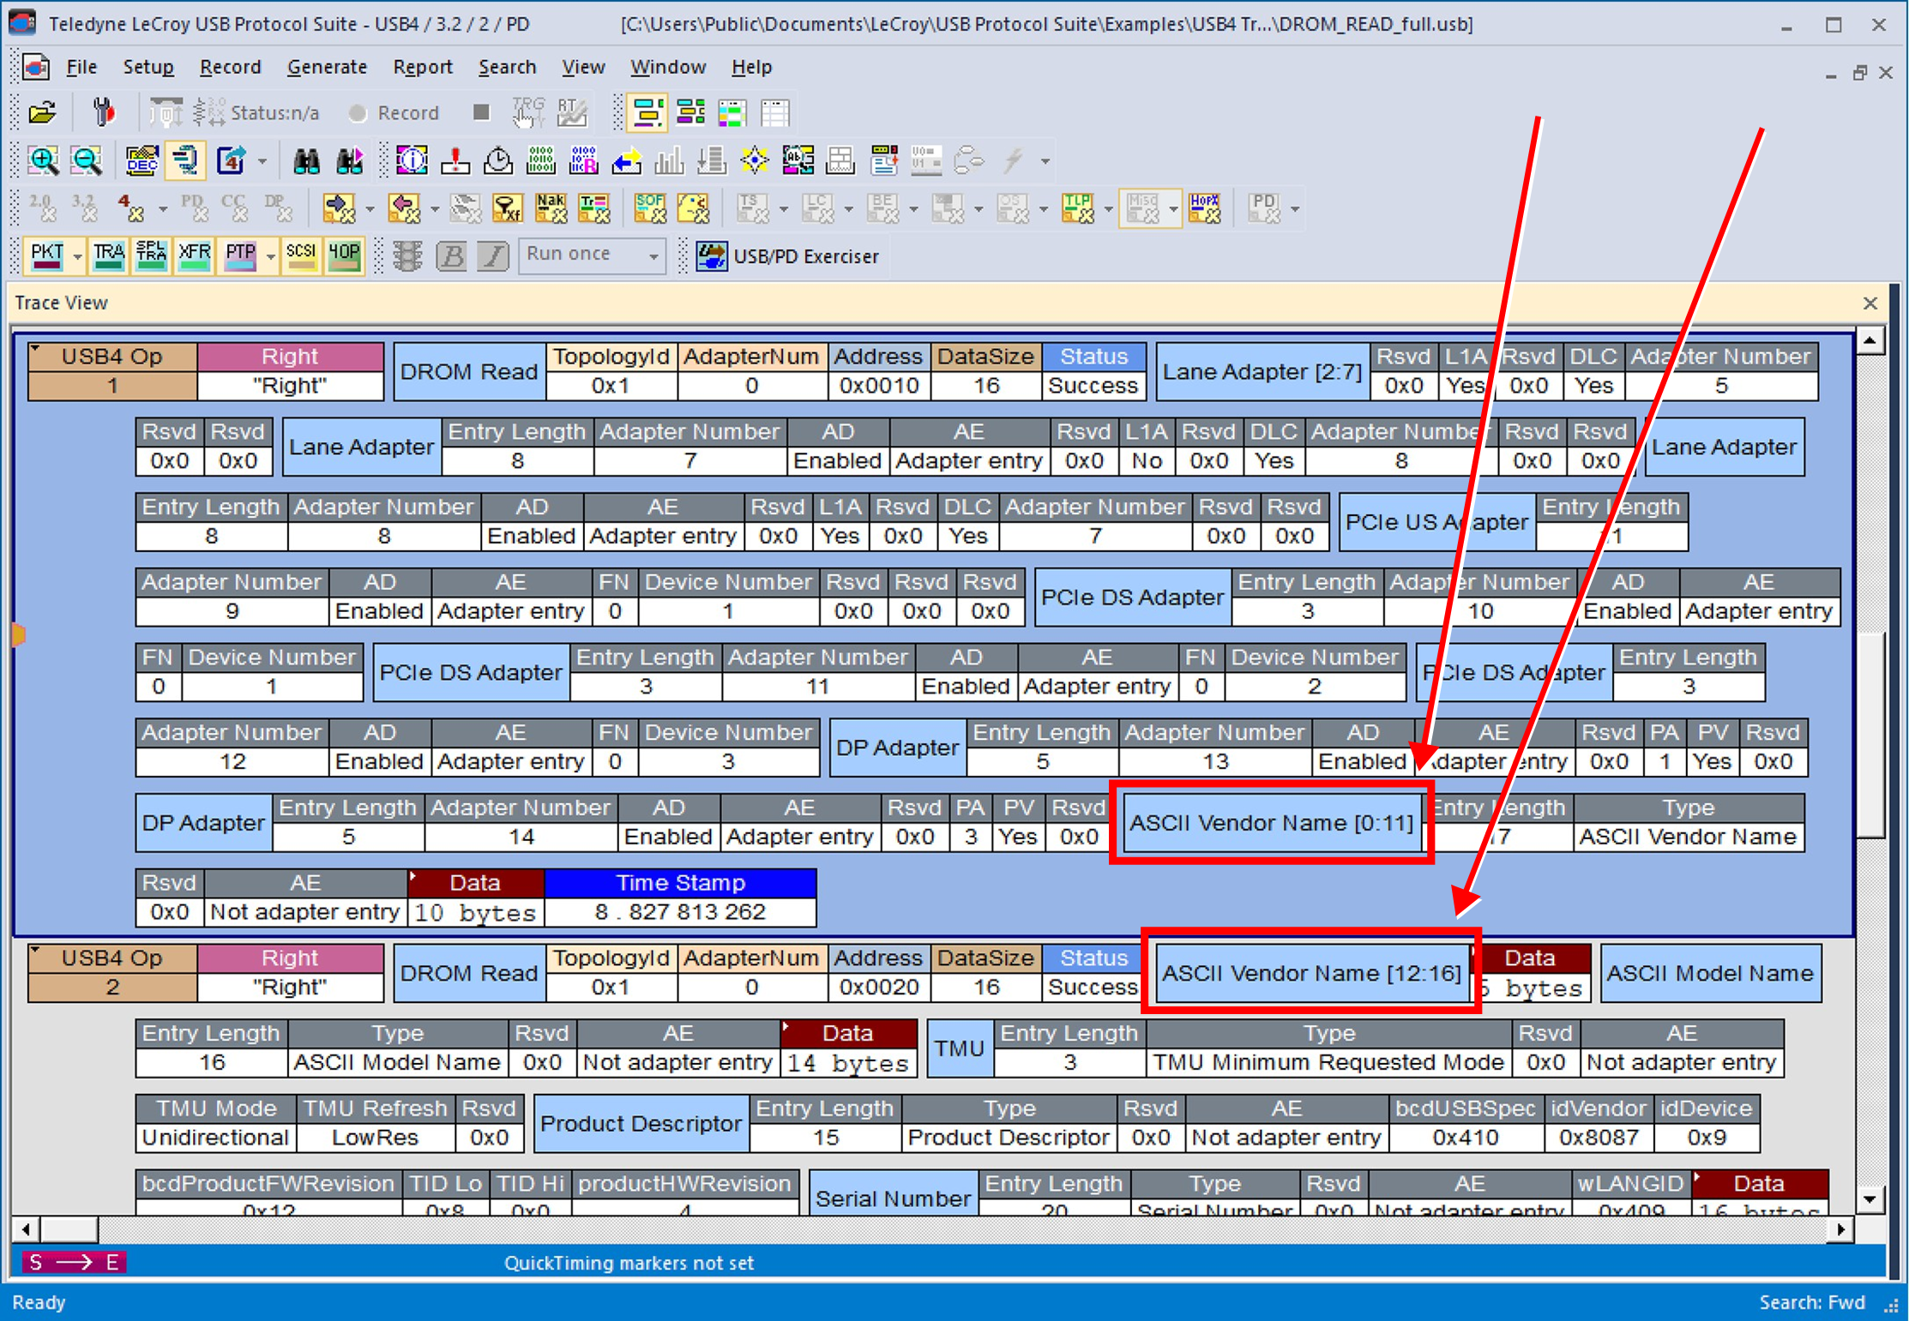
Task: Click the File Information 'i' icon
Action: pyautogui.click(x=413, y=160)
